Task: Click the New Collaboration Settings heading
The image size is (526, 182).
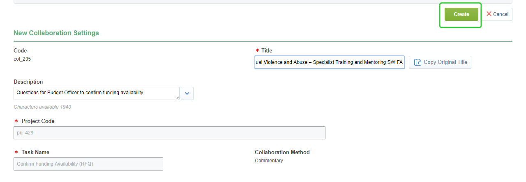Action: click(x=56, y=33)
